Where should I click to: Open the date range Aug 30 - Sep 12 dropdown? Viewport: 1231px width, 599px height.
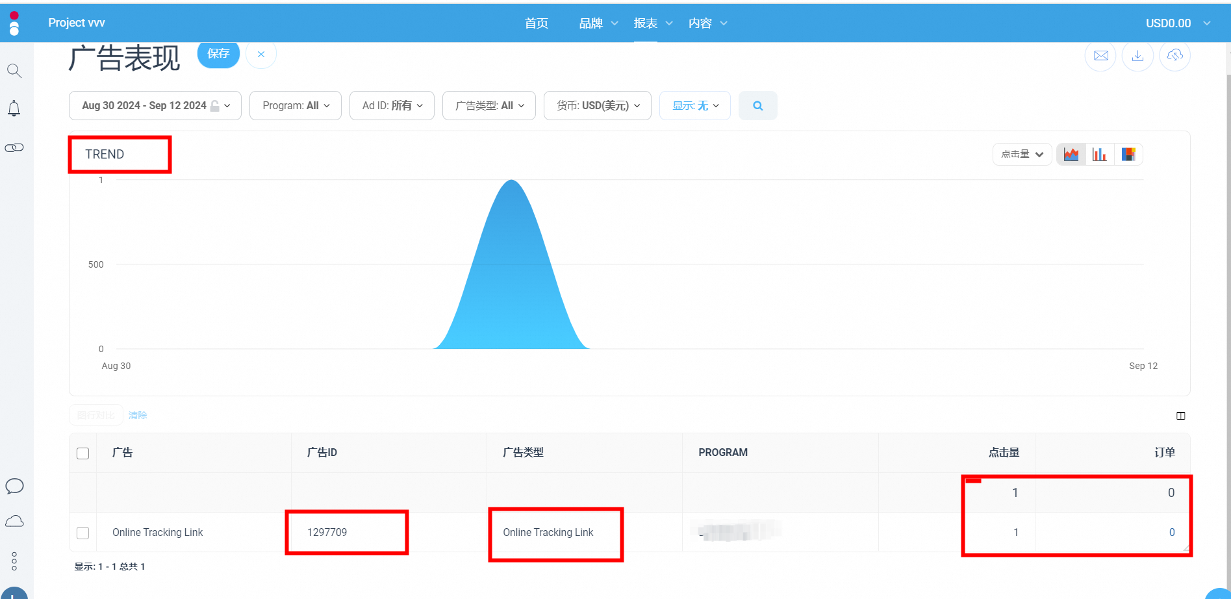(x=155, y=106)
